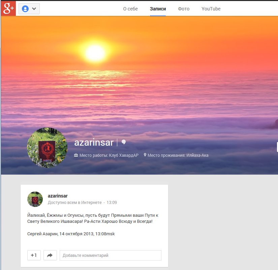Screen dimensions: 278x270
Task: Open the account switcher dropdown
Action: tap(29, 9)
